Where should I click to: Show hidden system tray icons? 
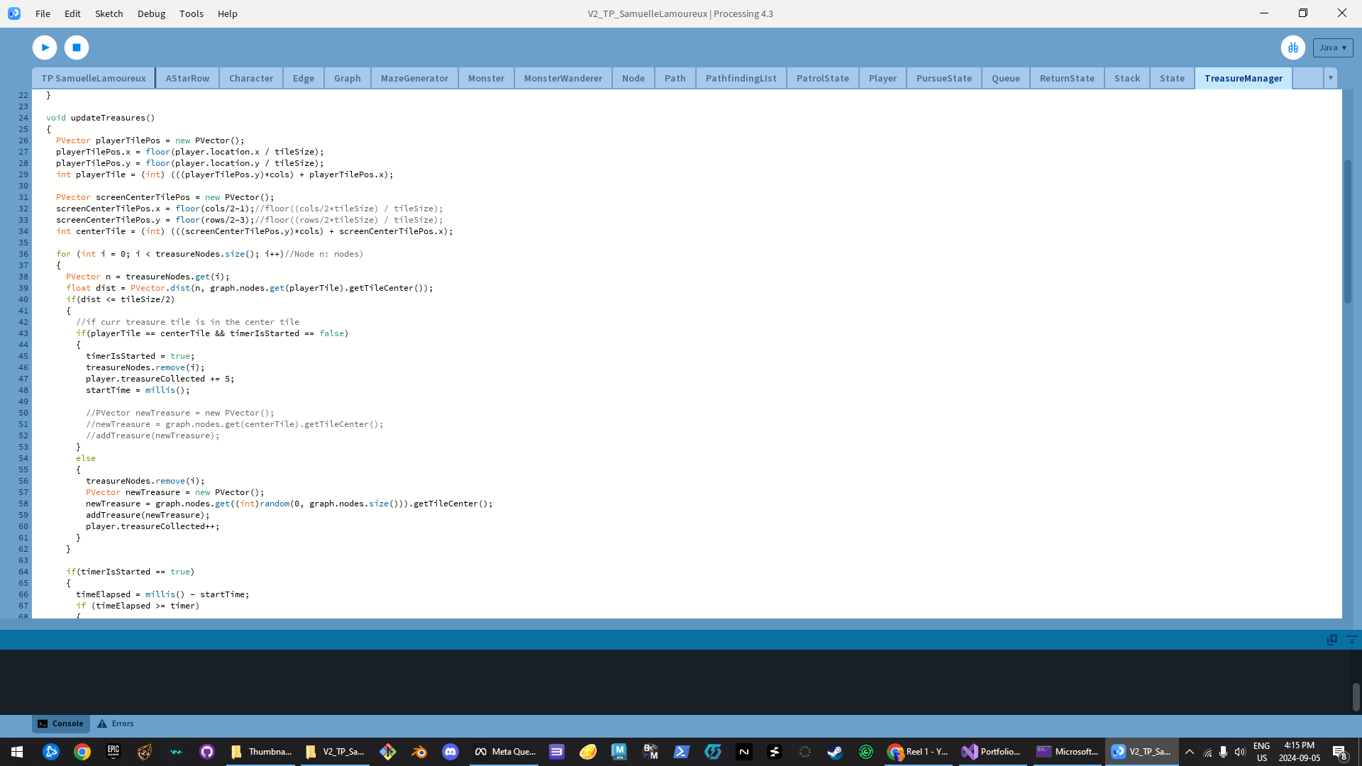[x=1190, y=752]
